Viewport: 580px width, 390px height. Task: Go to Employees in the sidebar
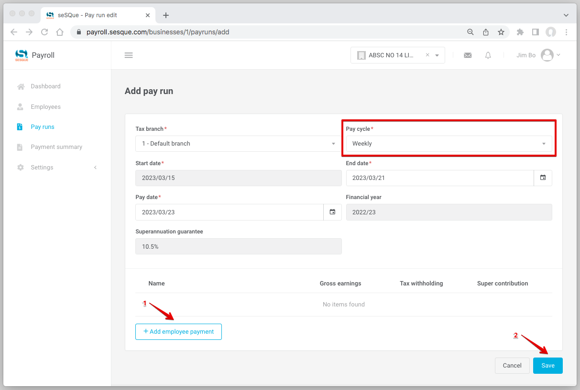pyautogui.click(x=45, y=107)
